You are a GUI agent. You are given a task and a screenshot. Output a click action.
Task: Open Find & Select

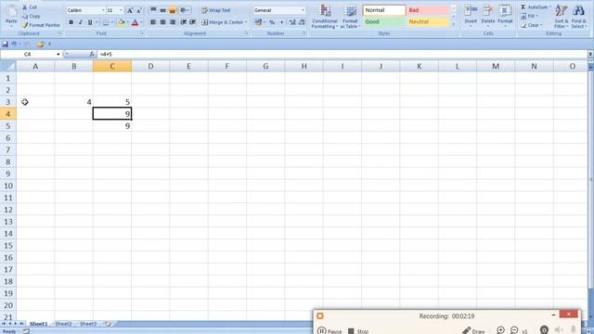[578, 17]
